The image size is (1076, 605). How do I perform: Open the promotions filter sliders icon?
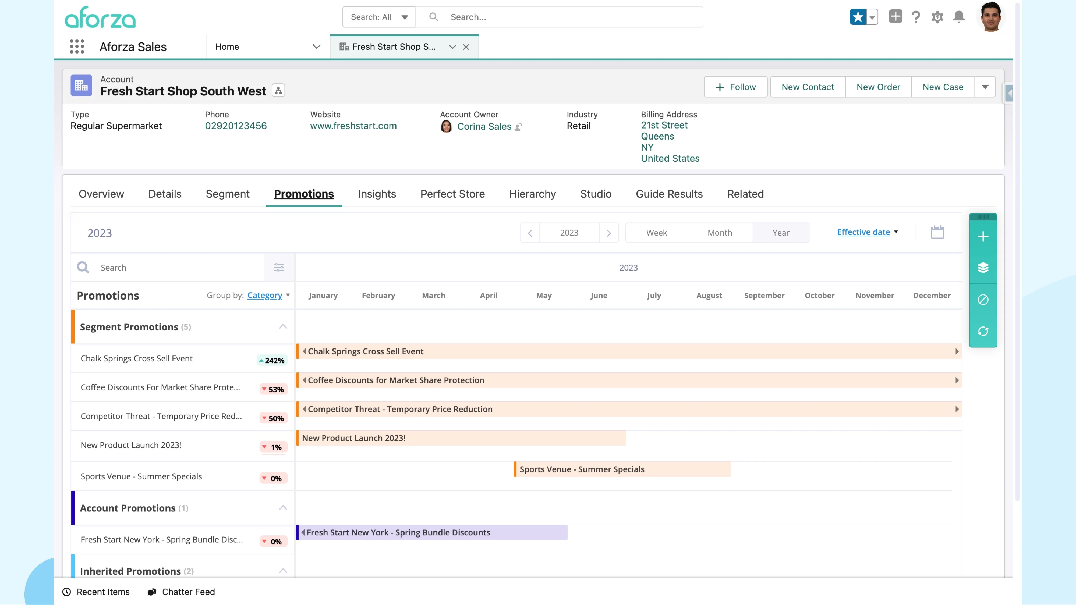(x=279, y=267)
